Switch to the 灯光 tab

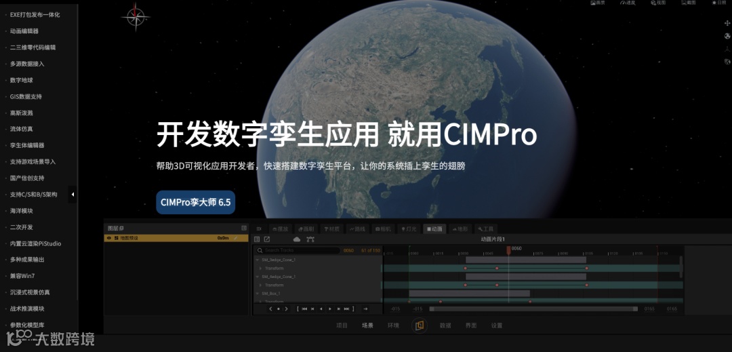pos(409,229)
